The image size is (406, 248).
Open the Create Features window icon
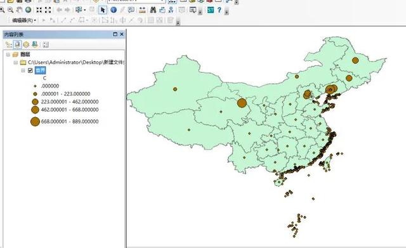[170, 20]
